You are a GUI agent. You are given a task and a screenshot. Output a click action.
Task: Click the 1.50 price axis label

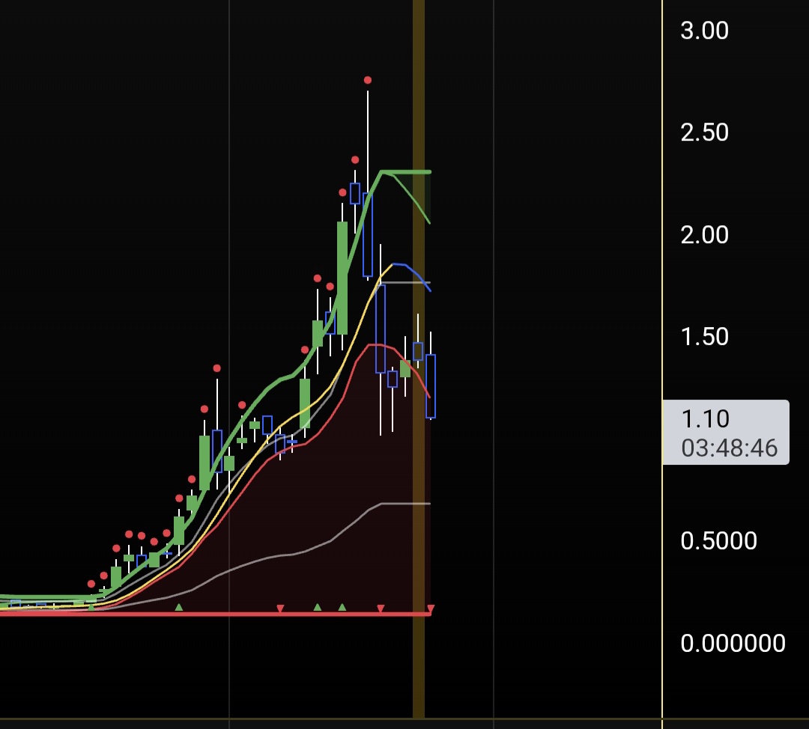(x=704, y=336)
